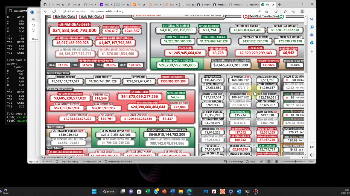Viewport: 350px width, 196px height.
Task: Open Edge sidebar settings gear
Action: pyautogui.click(x=312, y=155)
